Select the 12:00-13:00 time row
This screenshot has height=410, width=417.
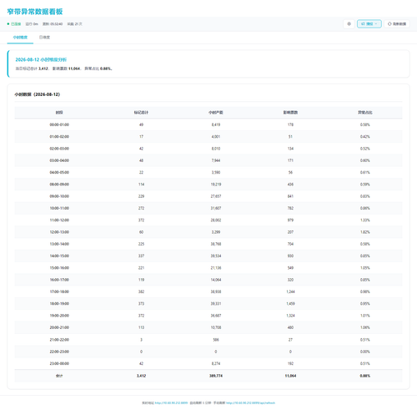pos(208,232)
